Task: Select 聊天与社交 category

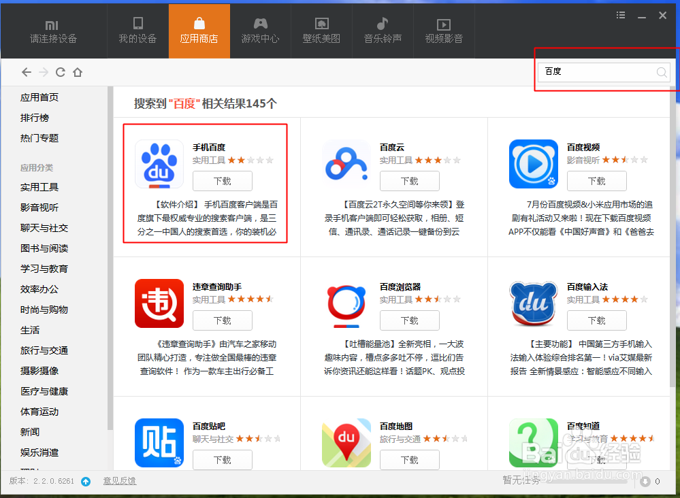Action: (x=44, y=228)
